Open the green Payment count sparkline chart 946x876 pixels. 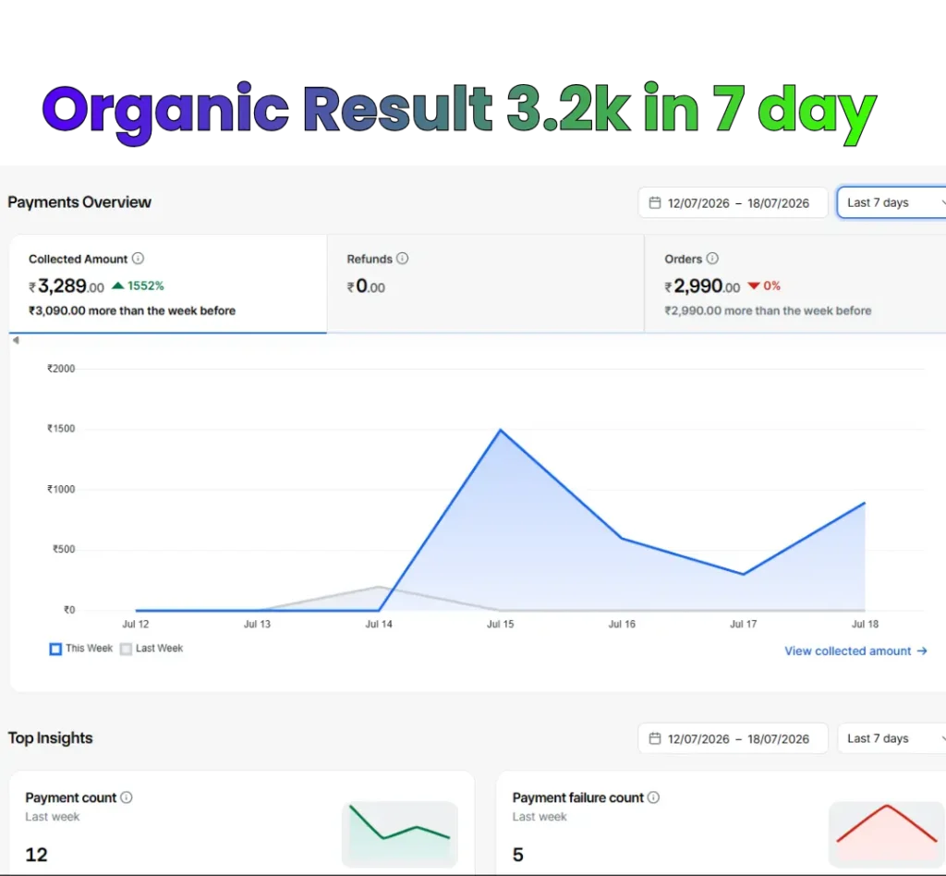[400, 833]
